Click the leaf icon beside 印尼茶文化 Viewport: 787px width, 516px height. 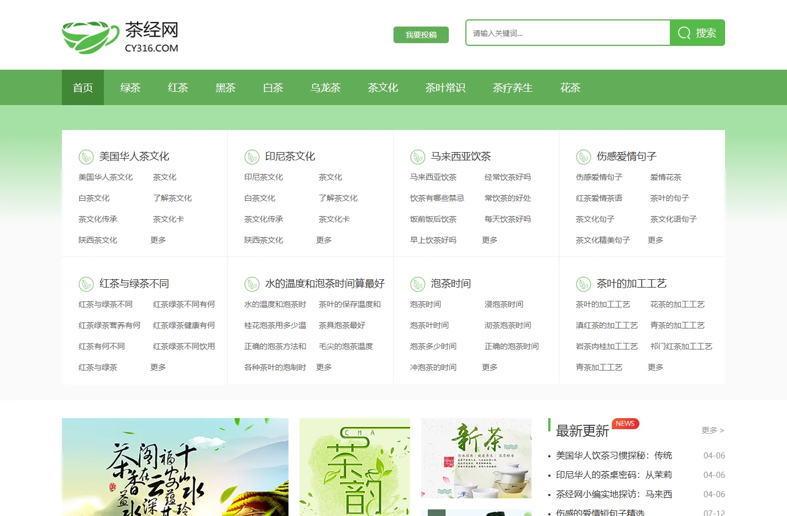(x=252, y=157)
